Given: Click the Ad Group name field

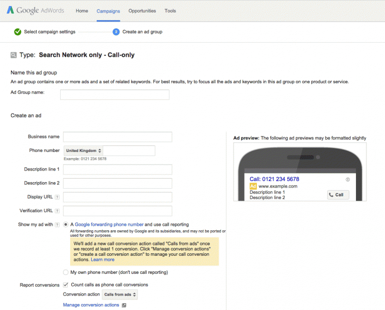Looking at the screenshot, I should (x=114, y=95).
